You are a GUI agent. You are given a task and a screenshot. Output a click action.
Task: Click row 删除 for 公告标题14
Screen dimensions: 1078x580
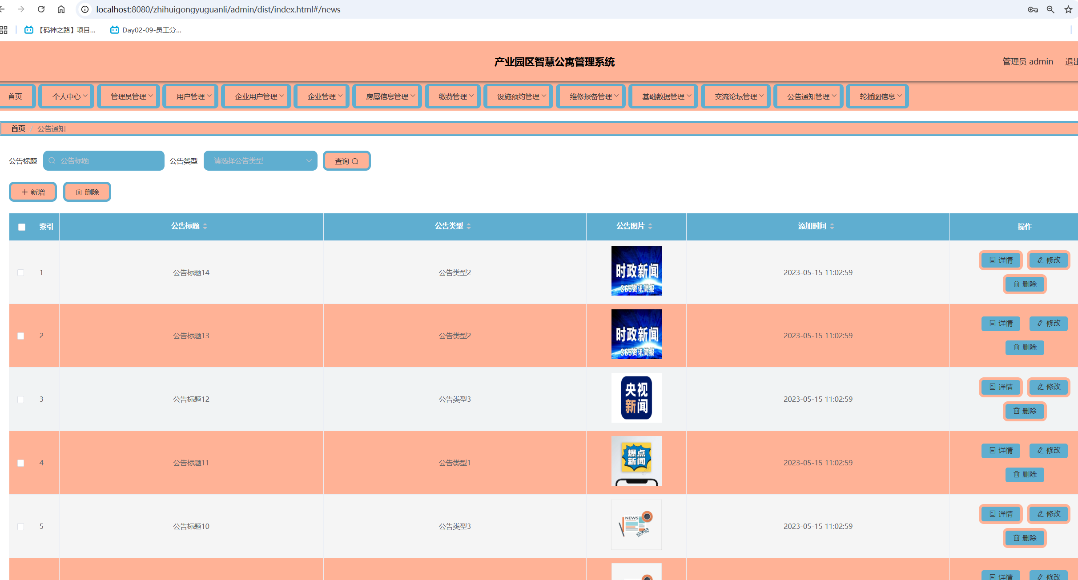[1025, 284]
